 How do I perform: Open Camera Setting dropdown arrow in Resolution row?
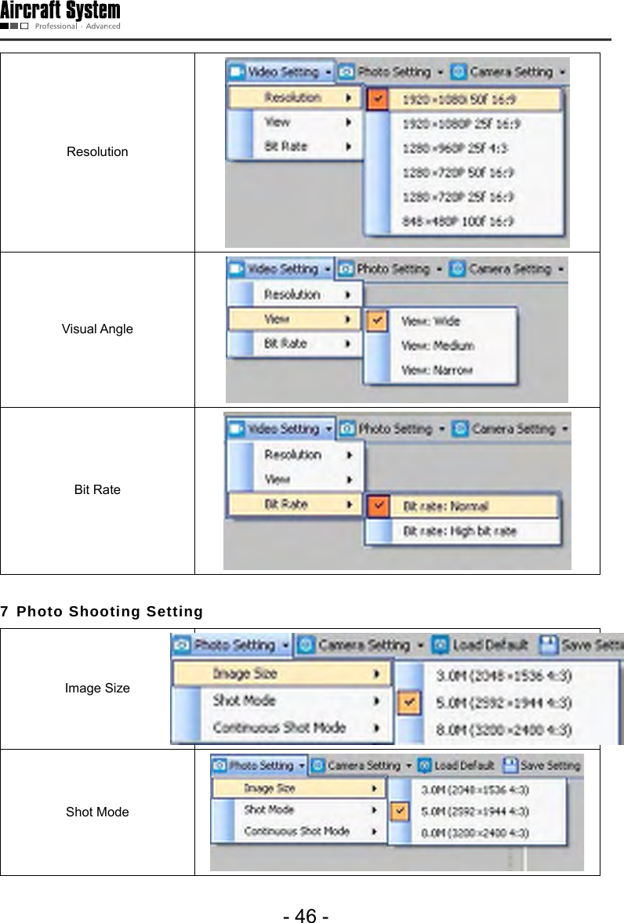click(x=562, y=72)
